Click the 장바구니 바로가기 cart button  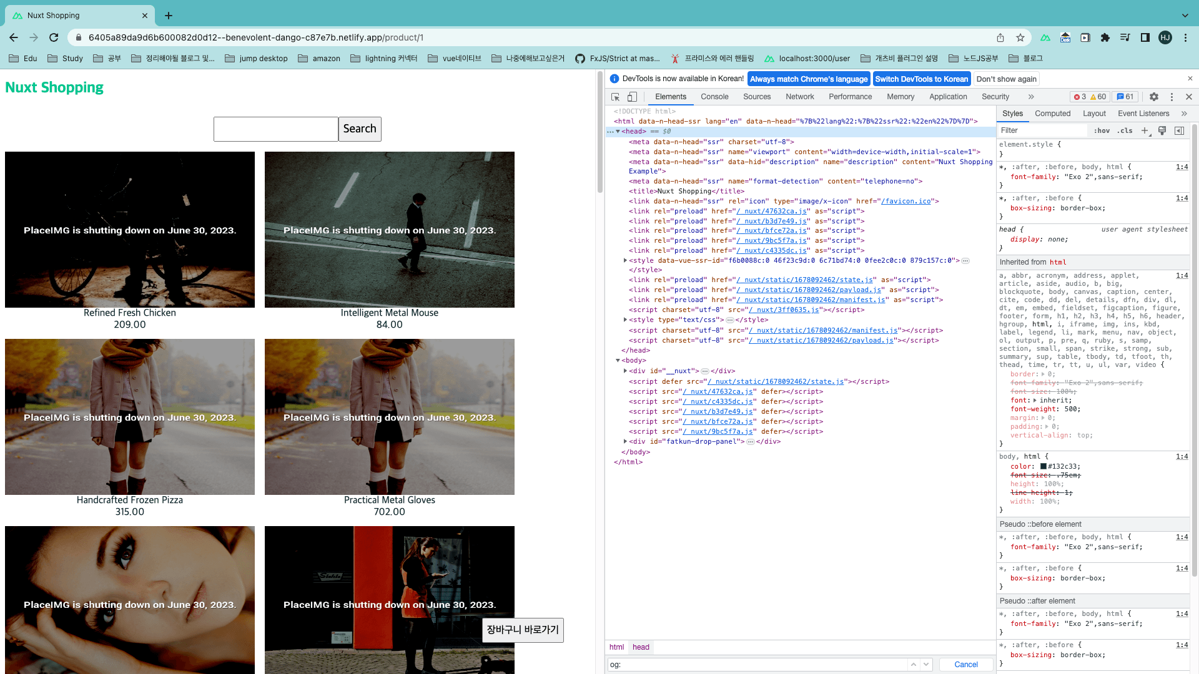coord(523,630)
